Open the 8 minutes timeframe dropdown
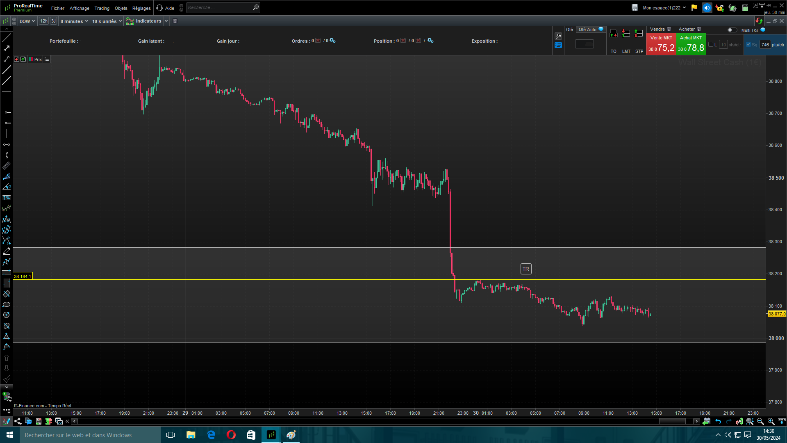Image resolution: width=787 pixels, height=443 pixels. (x=74, y=21)
